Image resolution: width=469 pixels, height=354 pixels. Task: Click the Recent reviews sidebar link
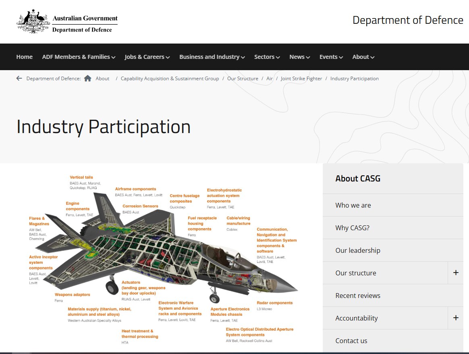coord(358,296)
